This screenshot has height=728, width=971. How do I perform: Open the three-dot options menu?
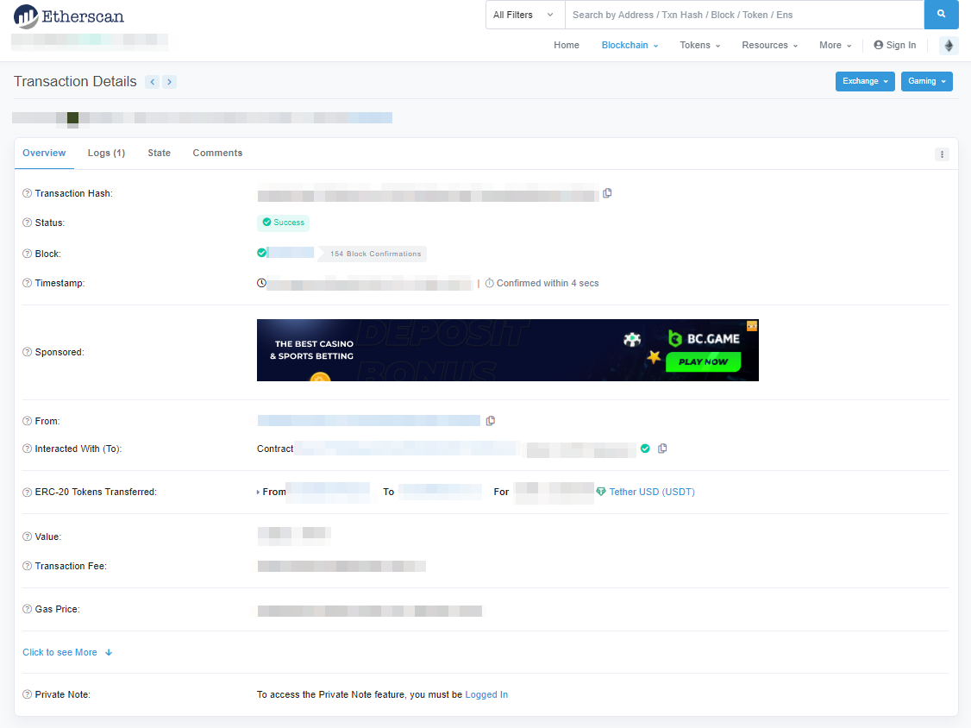(942, 154)
